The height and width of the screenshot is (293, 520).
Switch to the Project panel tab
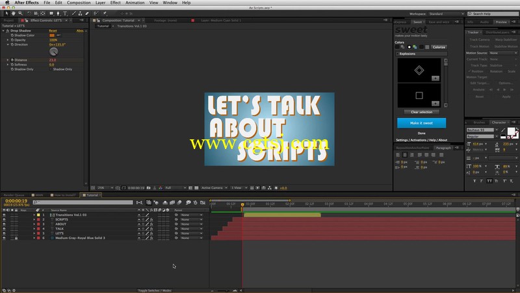(9, 21)
